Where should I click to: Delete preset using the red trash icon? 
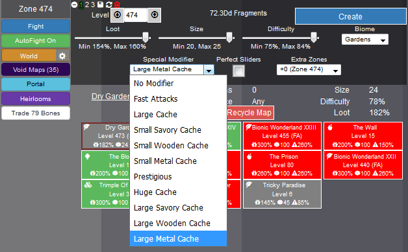117,5
